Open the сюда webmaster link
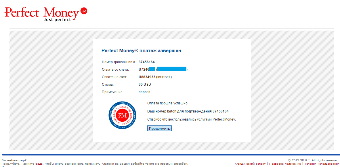Screen dimensions: 340x167 tap(39, 164)
